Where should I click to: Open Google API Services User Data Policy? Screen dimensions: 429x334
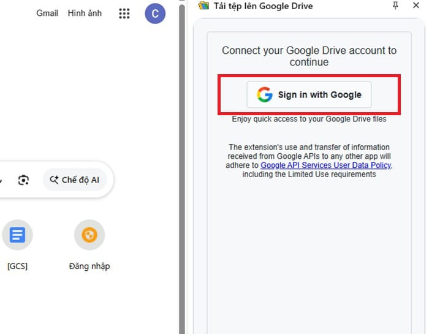[326, 165]
